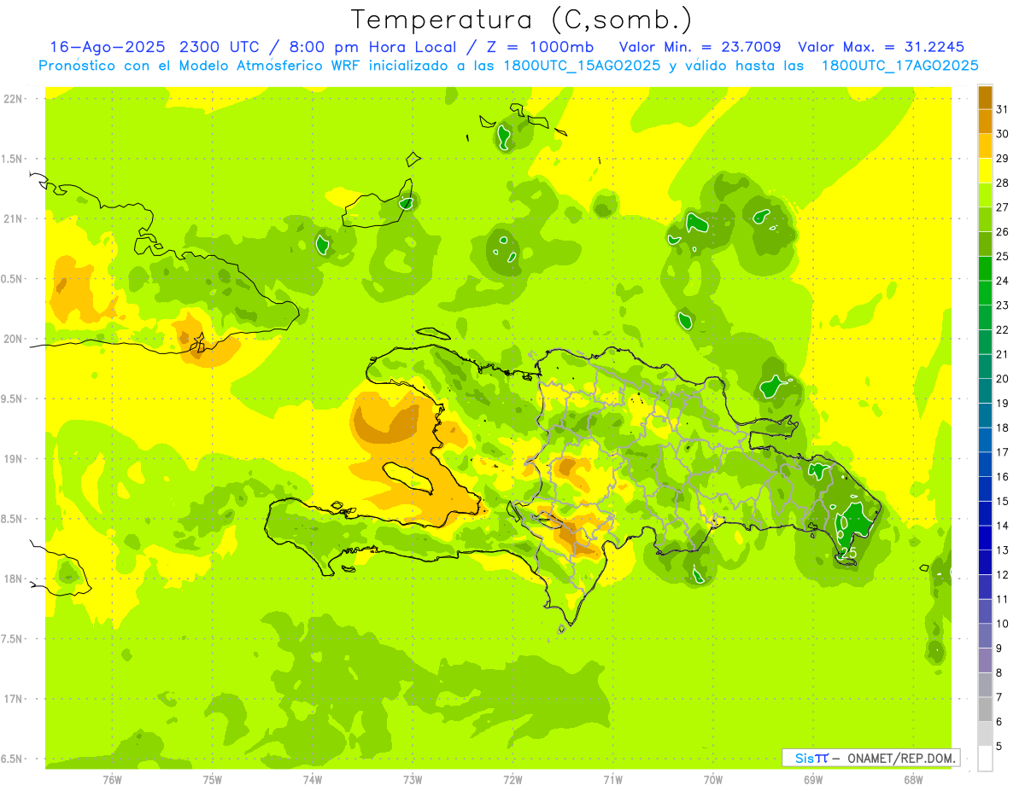Pick the lime colorbar segment between 27 and 28
1025x791 pixels.
click(985, 195)
